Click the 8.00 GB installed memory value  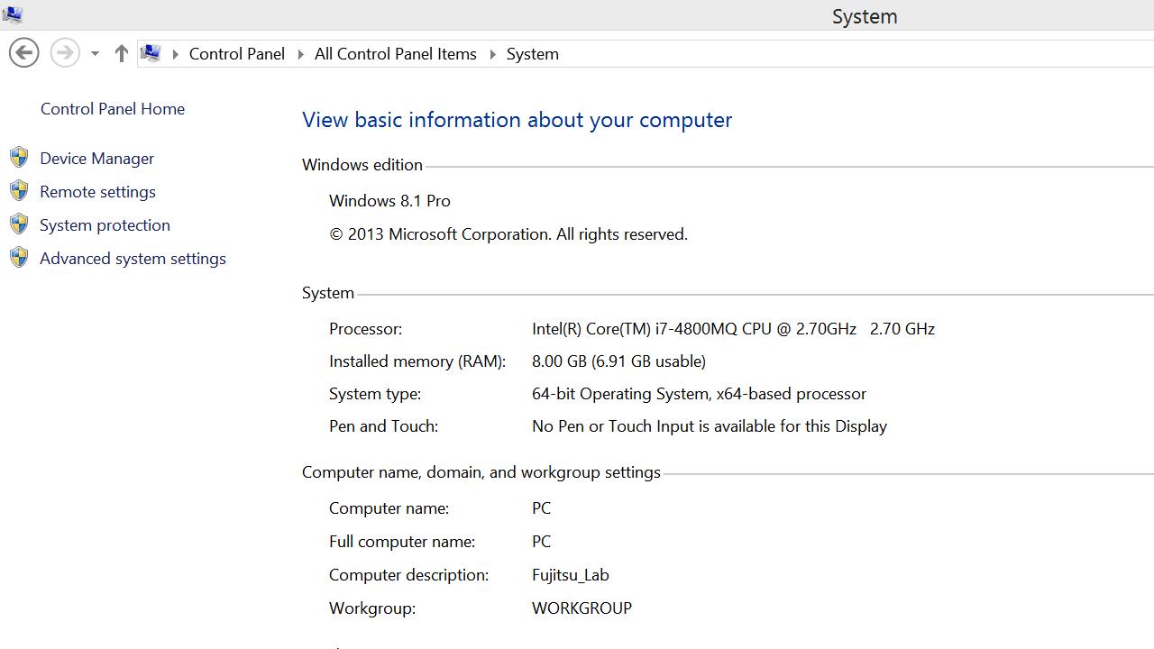point(618,361)
